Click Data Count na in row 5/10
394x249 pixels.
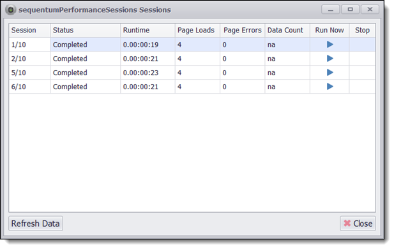(x=287, y=73)
